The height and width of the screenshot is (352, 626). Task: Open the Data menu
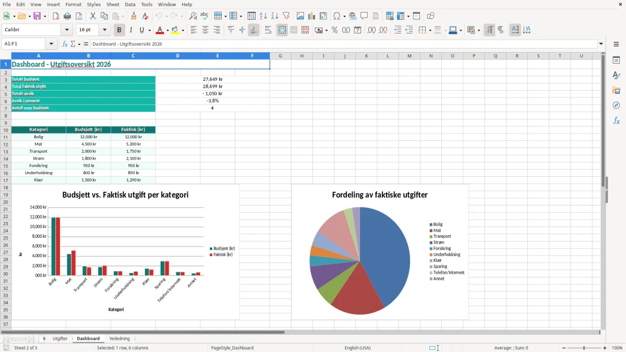tap(130, 4)
